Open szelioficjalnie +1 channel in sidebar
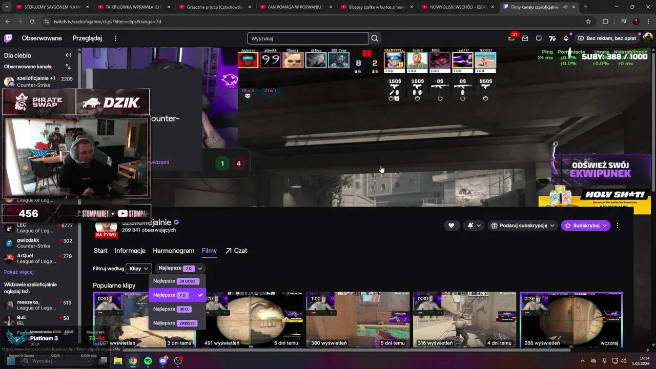The image size is (656, 369). (38, 81)
